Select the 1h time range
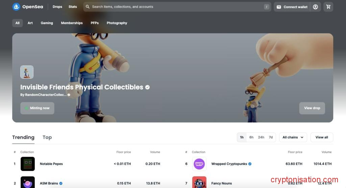Image resolution: width=346 pixels, height=188 pixels. tap(242, 137)
